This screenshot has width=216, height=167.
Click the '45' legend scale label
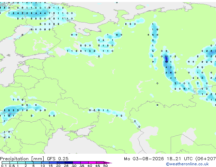click(97, 166)
